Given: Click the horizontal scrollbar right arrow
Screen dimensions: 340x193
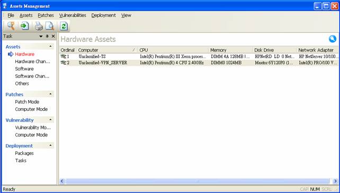Looking at the screenshot, I should (x=335, y=181).
